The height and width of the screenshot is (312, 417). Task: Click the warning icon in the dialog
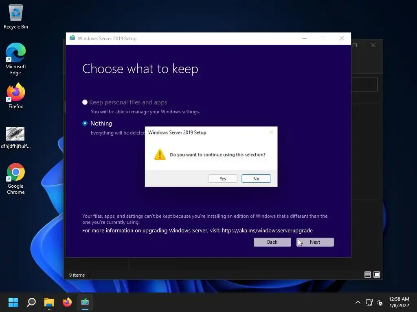[160, 154]
